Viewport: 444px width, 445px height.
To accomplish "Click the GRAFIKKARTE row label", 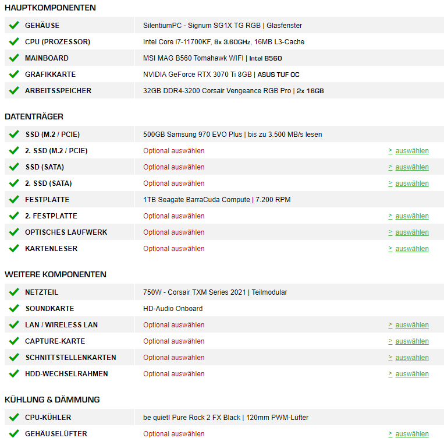I will click(x=51, y=75).
